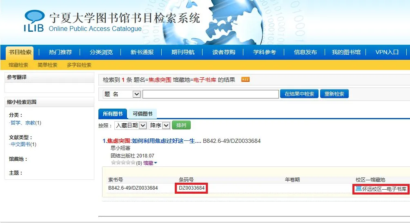Filter by 中文图书 document type

coord(20,144)
